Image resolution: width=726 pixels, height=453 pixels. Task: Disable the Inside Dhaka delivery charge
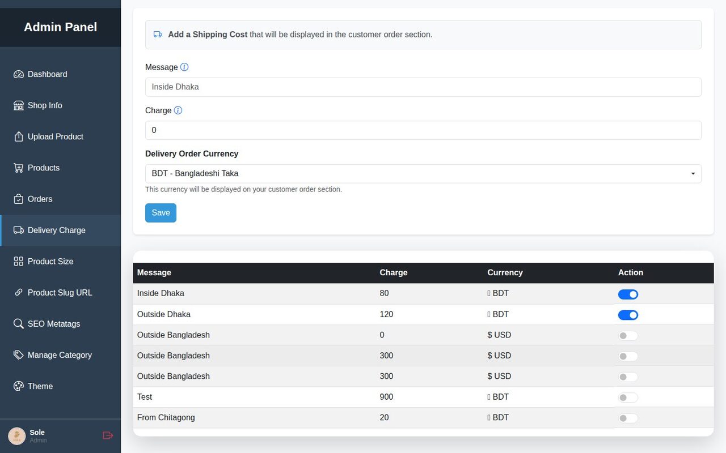tap(628, 294)
